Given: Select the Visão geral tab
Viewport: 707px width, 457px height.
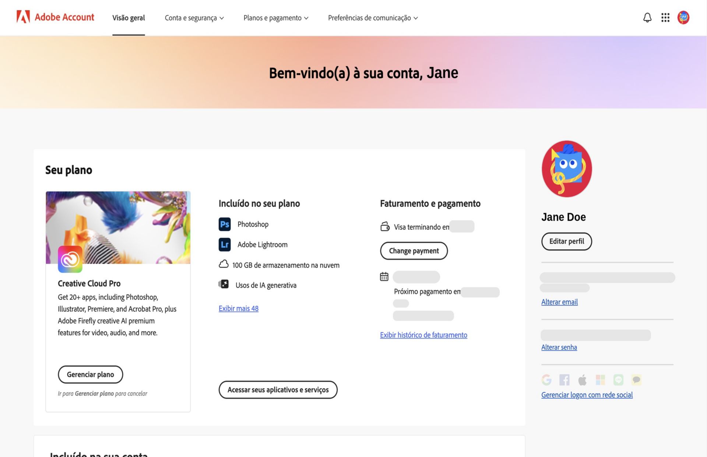Looking at the screenshot, I should tap(129, 18).
